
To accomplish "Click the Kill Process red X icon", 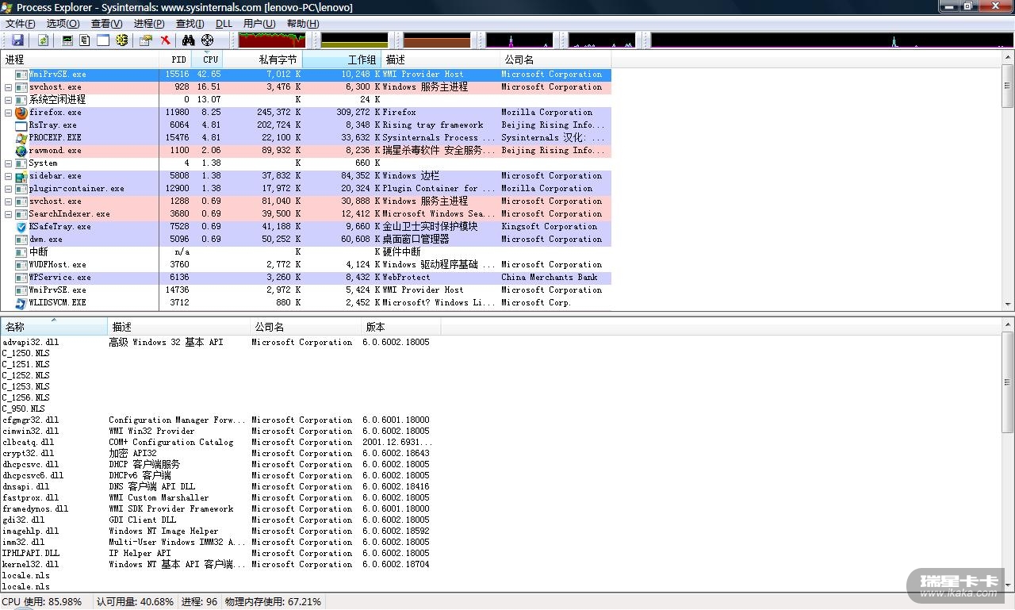I will 165,40.
